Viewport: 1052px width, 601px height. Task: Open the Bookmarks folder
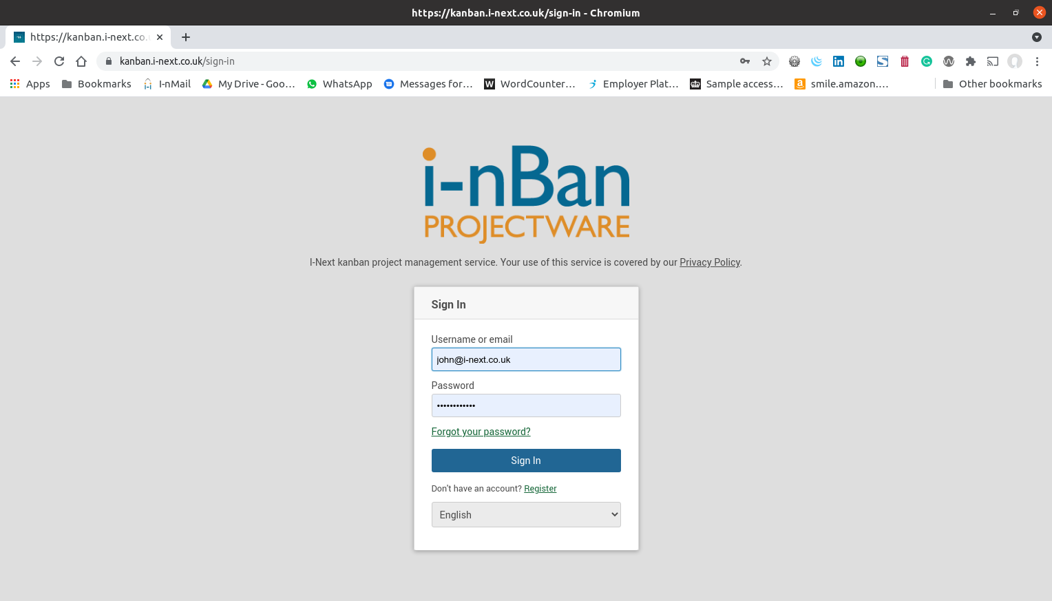[x=96, y=84]
